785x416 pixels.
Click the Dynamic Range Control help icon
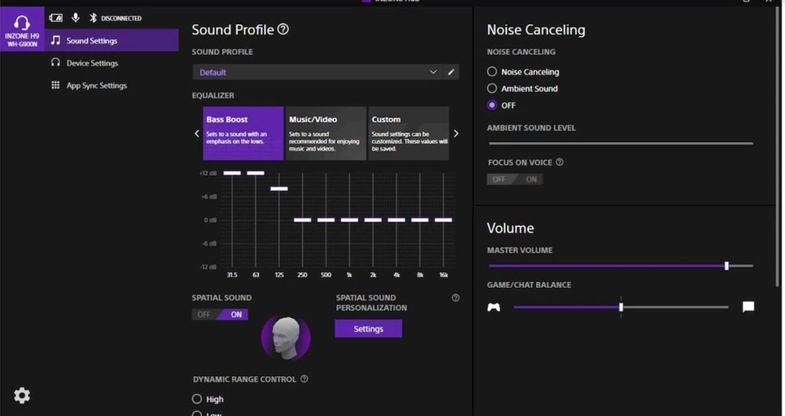point(304,379)
